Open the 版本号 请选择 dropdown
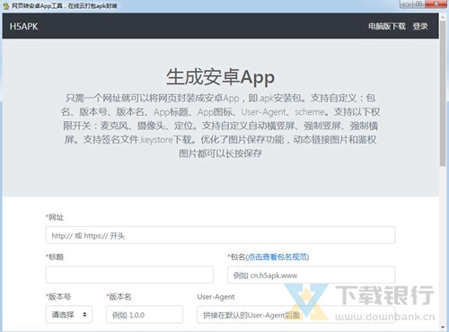Image resolution: width=449 pixels, height=332 pixels. [69, 314]
